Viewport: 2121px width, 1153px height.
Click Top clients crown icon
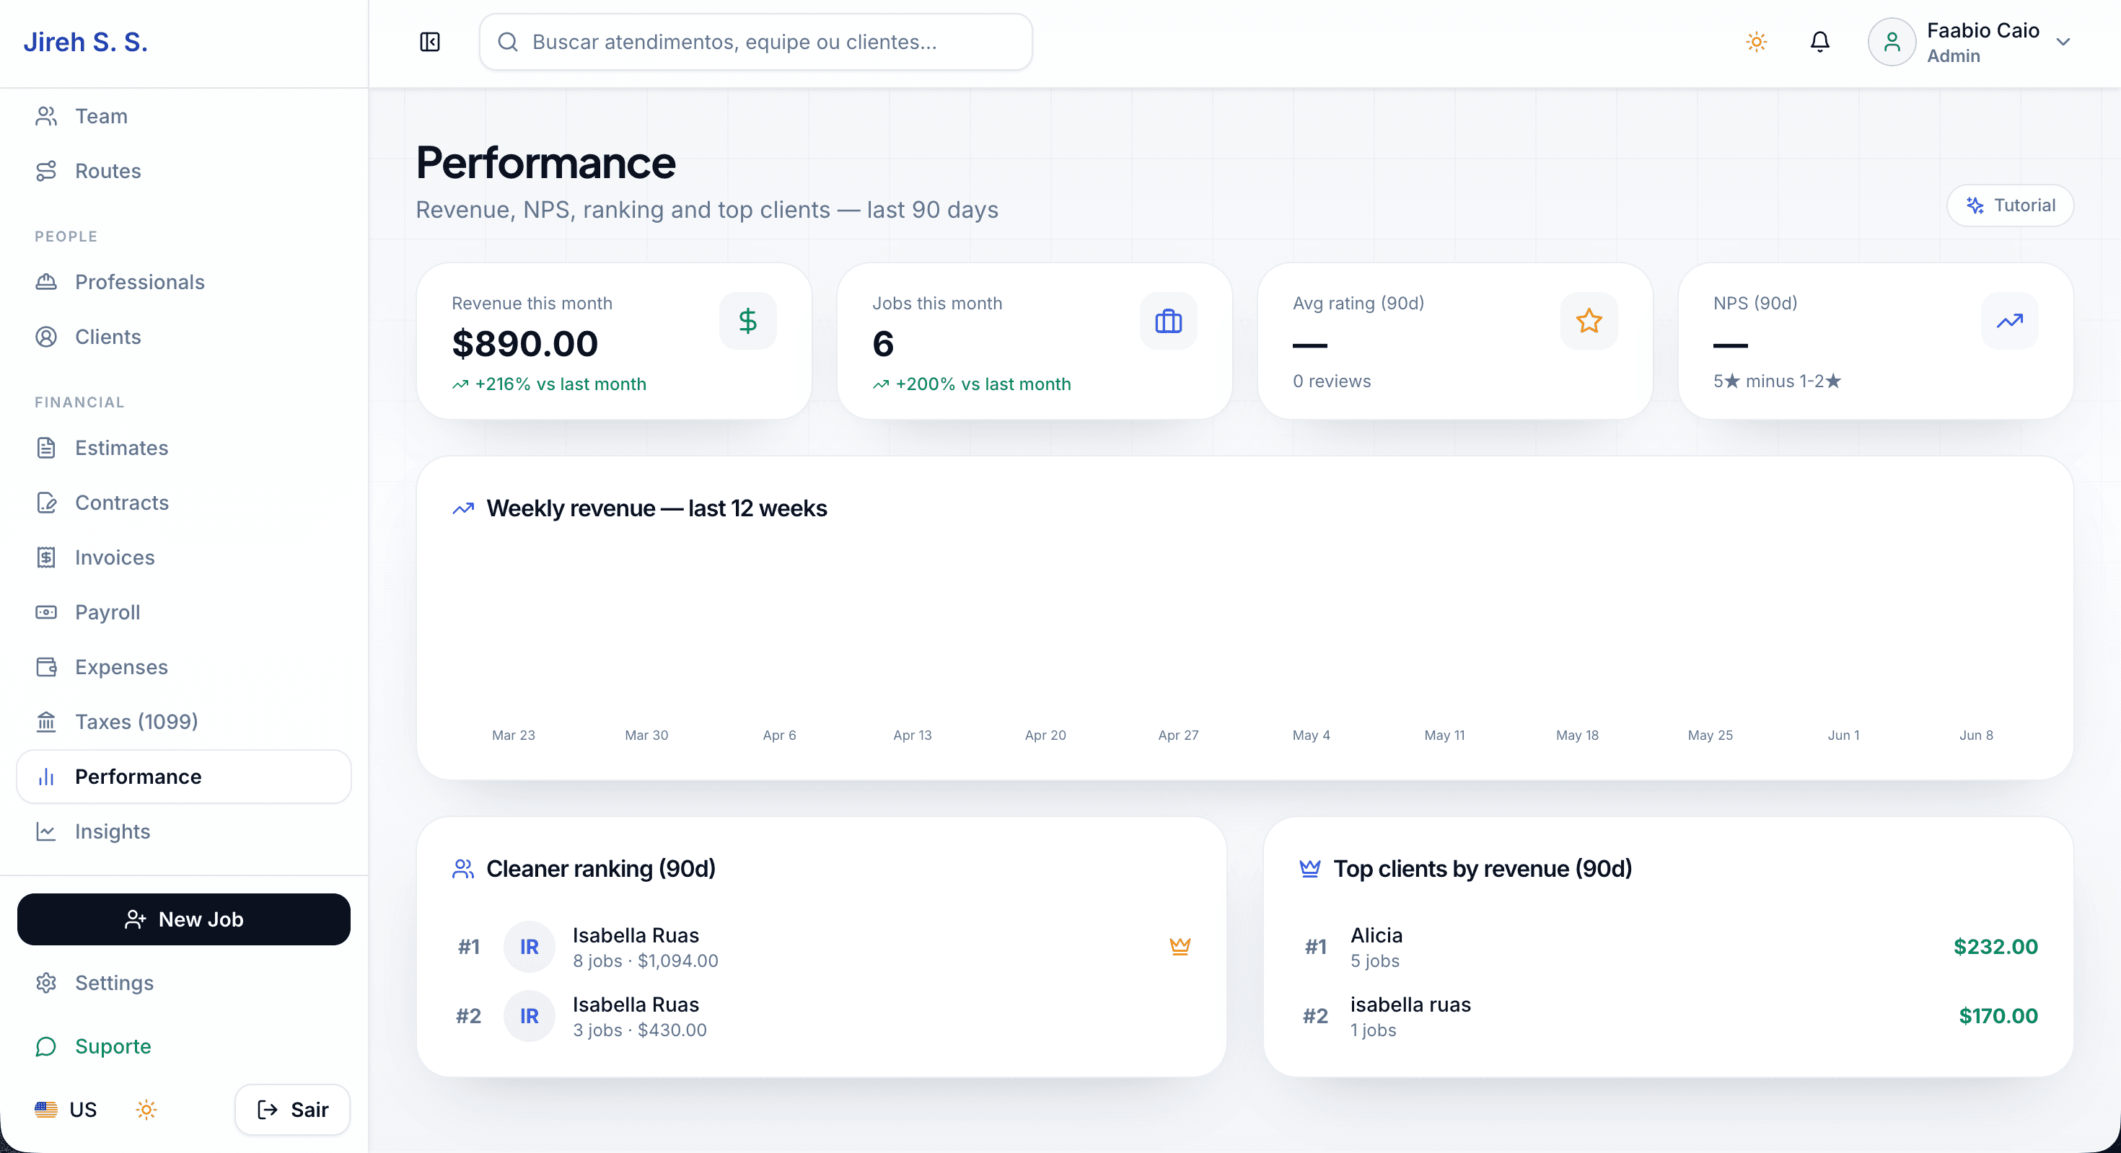(1310, 869)
